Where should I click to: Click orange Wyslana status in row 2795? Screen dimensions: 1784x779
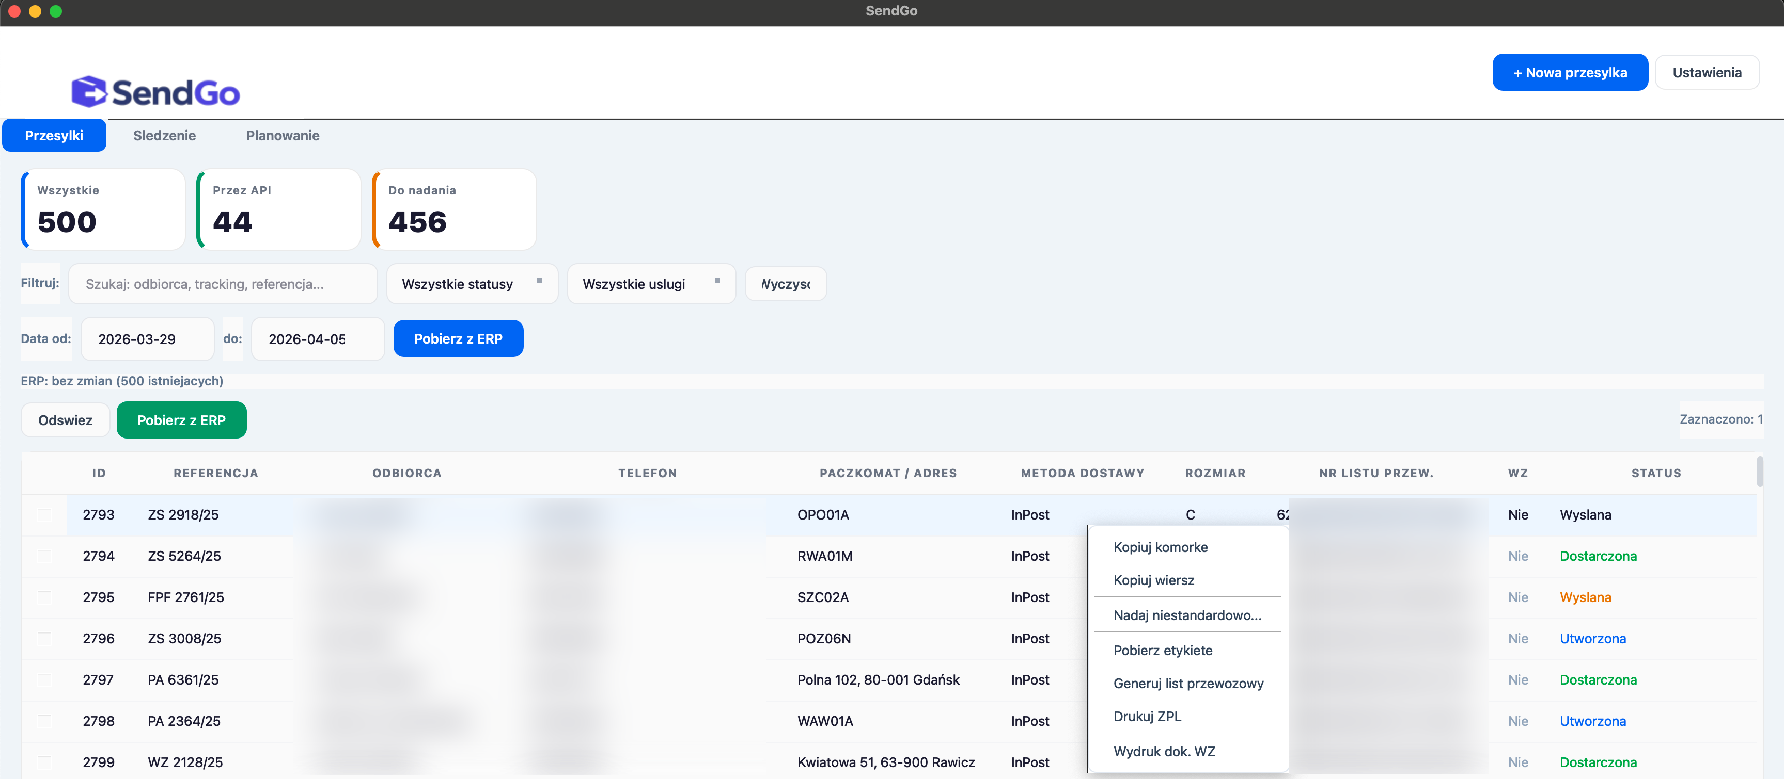[x=1585, y=598]
